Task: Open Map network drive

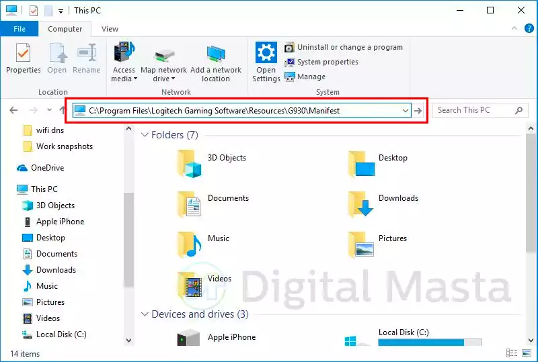Action: (x=163, y=62)
